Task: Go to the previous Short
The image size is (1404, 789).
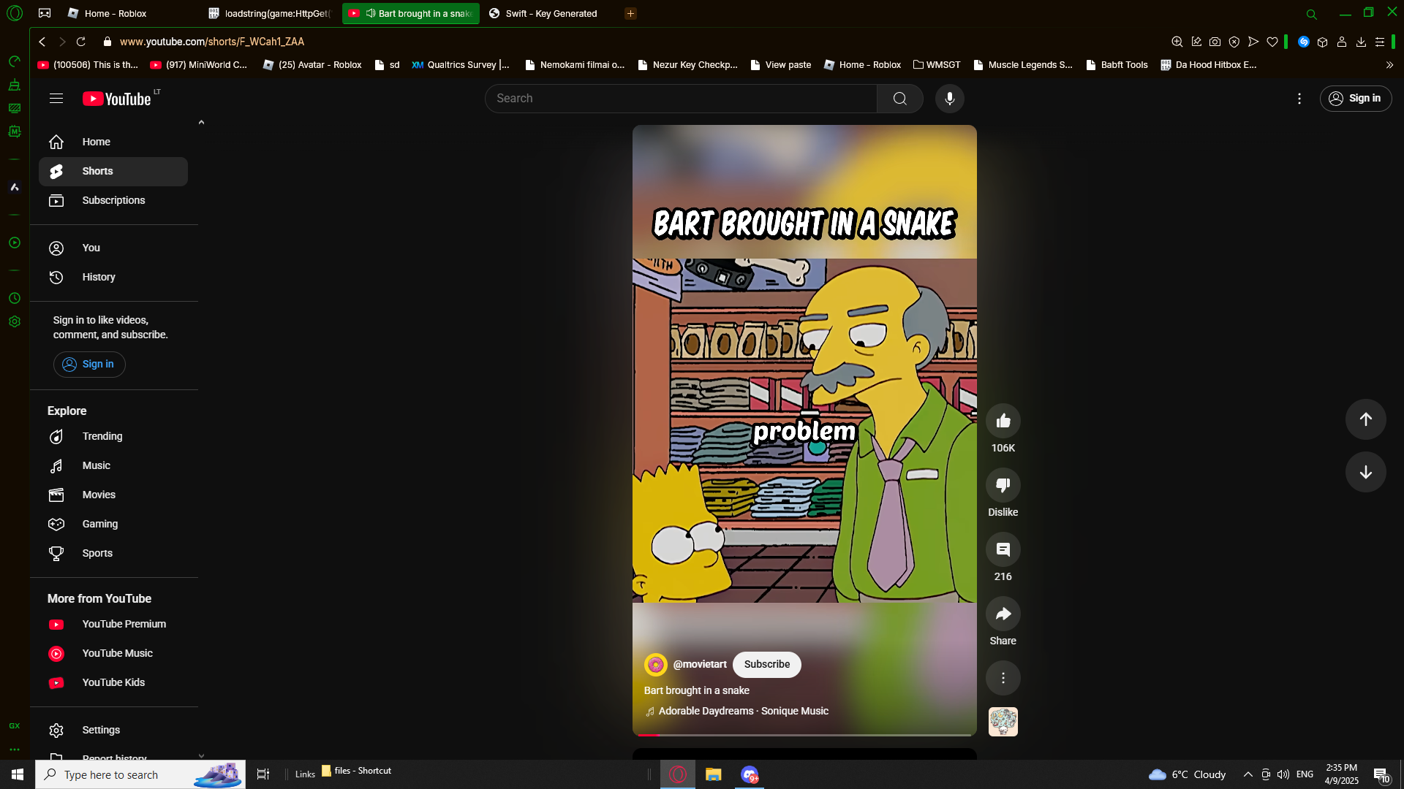Action: (x=1365, y=419)
